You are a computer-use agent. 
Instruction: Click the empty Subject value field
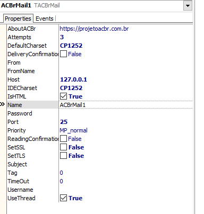(x=126, y=164)
